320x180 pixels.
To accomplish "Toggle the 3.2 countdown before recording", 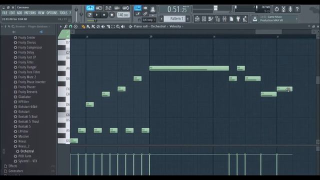I will [108, 8].
